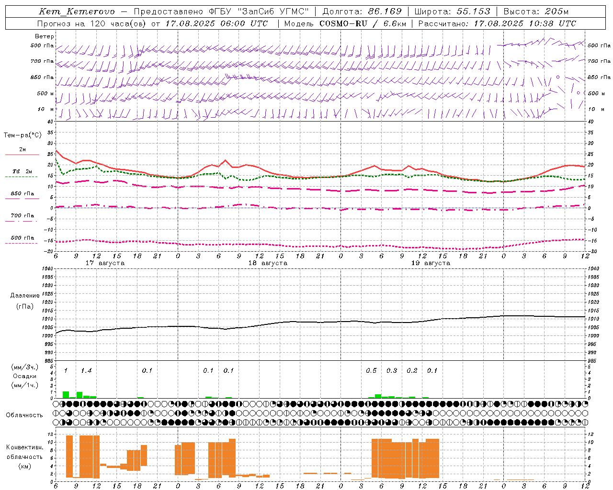This screenshot has width=613, height=490.
Task: Click the Модель COSMO-RU / 6.6км label
Action: 345,23
